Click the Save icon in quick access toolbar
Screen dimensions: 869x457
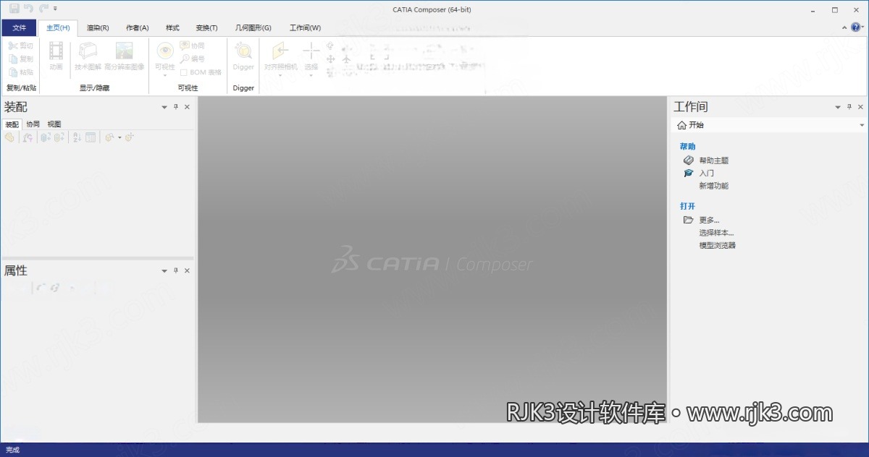(x=14, y=9)
